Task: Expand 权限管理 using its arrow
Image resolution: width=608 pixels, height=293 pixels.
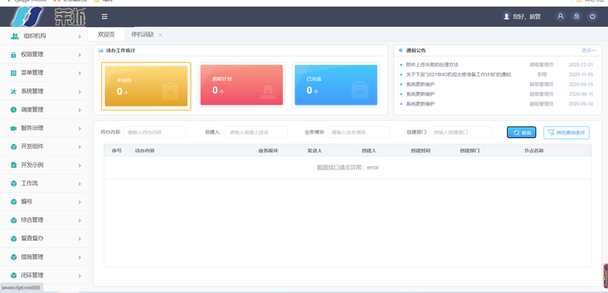Action: [80, 55]
